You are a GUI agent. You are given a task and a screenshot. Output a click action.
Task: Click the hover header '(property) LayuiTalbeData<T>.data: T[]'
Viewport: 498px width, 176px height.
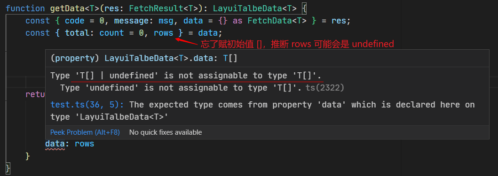(x=144, y=59)
